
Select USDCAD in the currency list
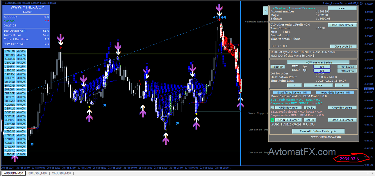[10, 70]
